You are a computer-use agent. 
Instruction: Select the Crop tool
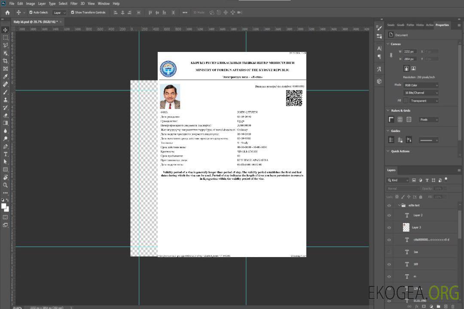pos(5,61)
